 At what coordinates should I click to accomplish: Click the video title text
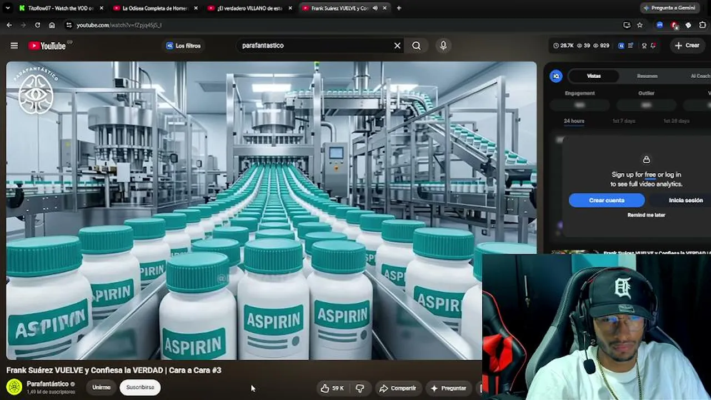[114, 370]
